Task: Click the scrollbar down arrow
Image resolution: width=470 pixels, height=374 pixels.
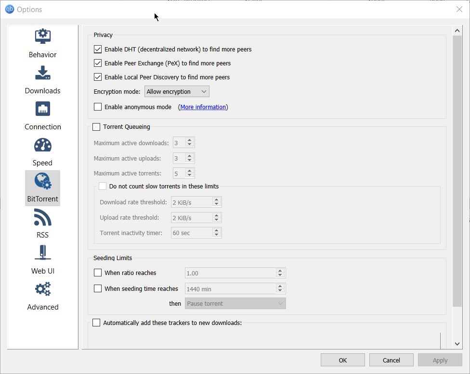Action: tap(457, 344)
